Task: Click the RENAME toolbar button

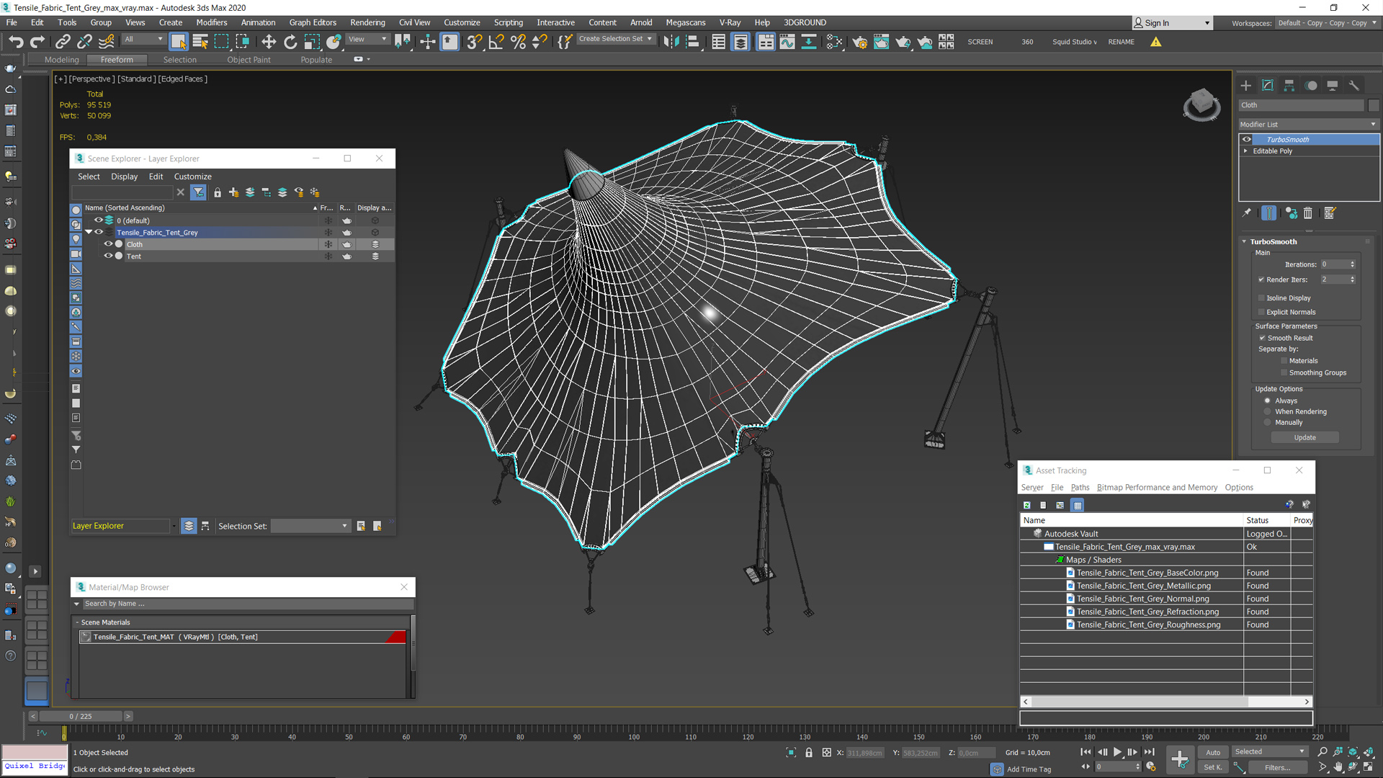Action: click(1121, 42)
